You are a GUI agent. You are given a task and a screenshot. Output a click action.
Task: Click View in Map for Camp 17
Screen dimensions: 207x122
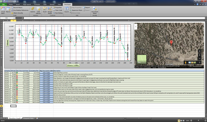click(46, 102)
